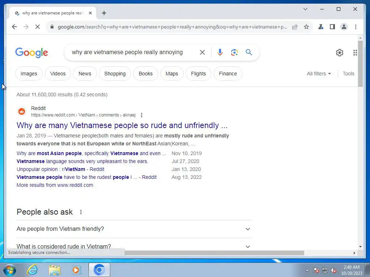Open Google Lens image search icon
370x277 pixels.
[234, 52]
